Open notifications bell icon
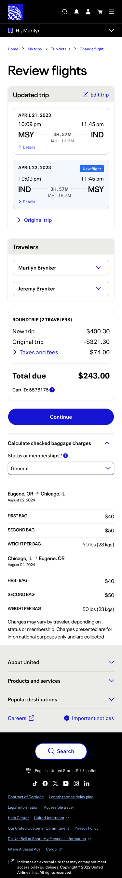122x878 pixels. pos(76,12)
